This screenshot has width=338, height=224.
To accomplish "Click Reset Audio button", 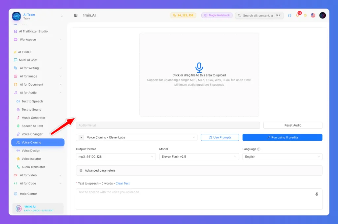I will [293, 125].
